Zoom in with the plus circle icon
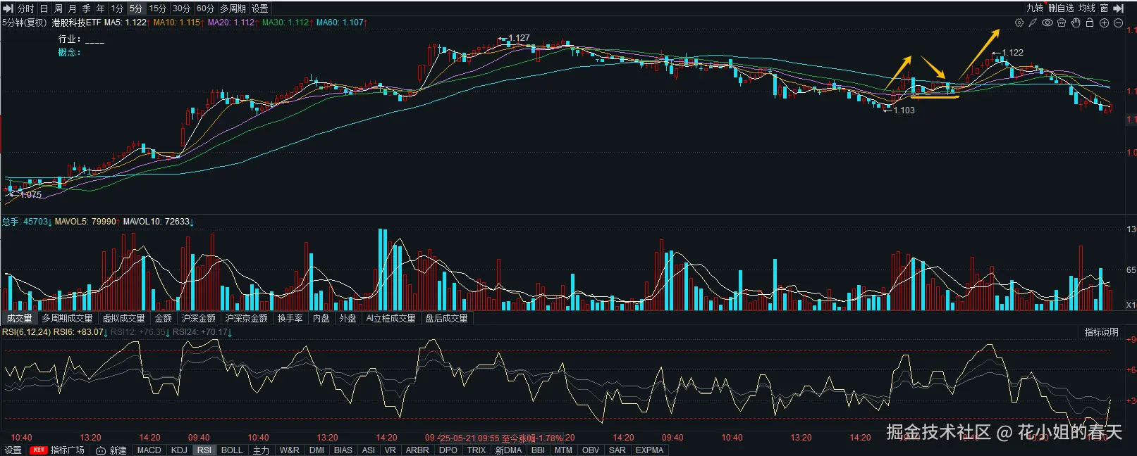Screen dimensions: 1137x456 1104,23
